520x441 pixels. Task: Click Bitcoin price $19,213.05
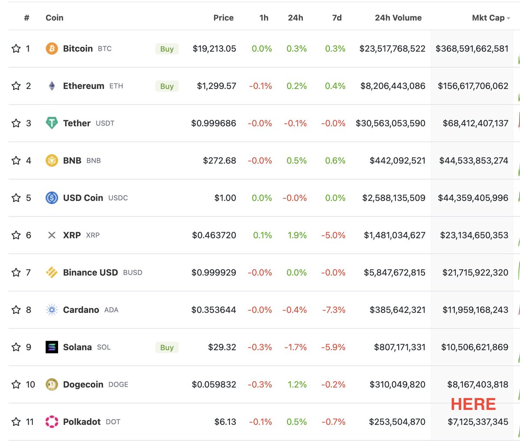pyautogui.click(x=214, y=49)
